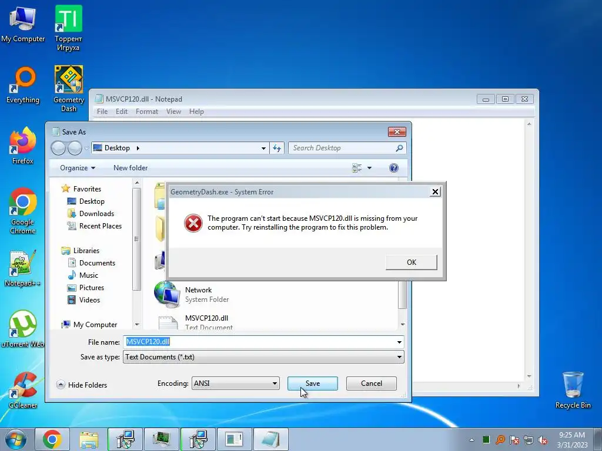Open Windows Explorer from the taskbar

(x=89, y=439)
